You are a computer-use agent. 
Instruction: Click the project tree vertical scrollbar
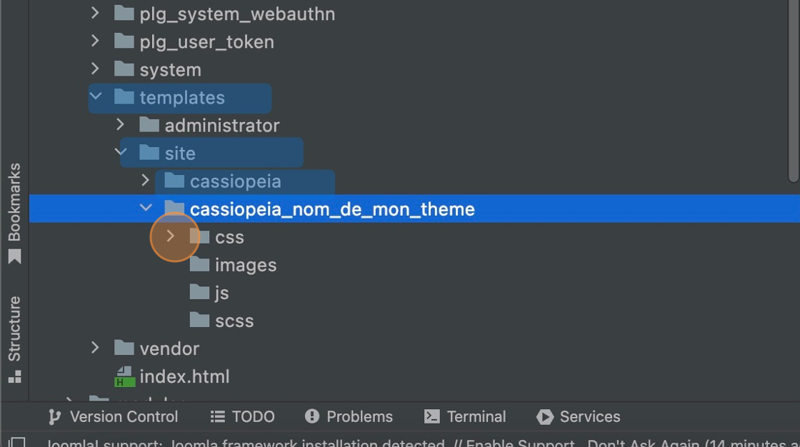pos(794,93)
